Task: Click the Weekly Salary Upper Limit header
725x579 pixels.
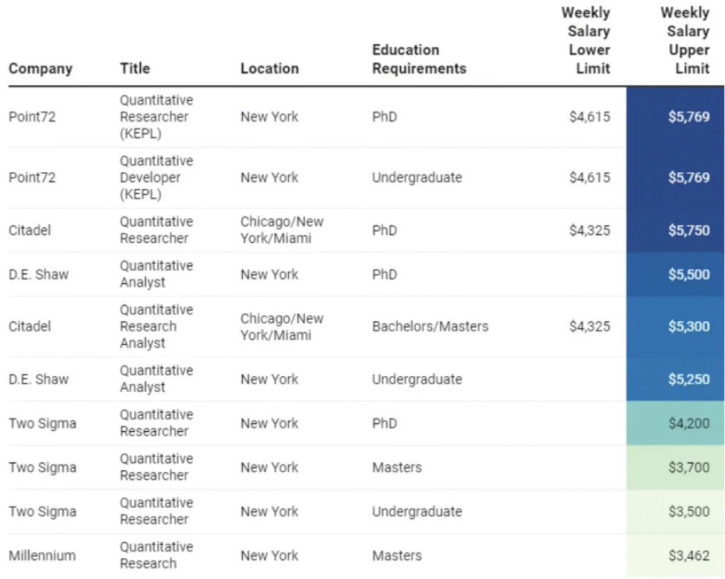Action: (x=685, y=41)
